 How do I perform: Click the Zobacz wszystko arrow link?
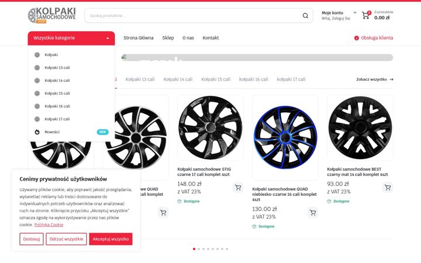click(375, 79)
